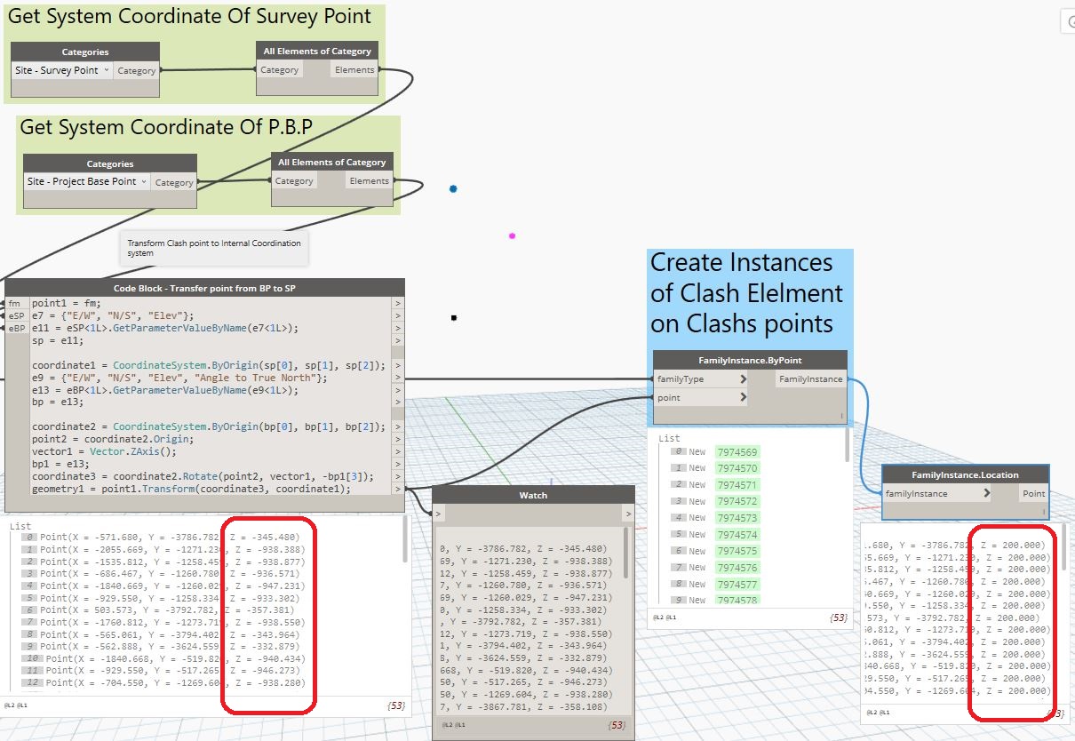The image size is (1075, 741).
Task: Click output port for coordinate3 Rotate line
Action: (x=398, y=477)
